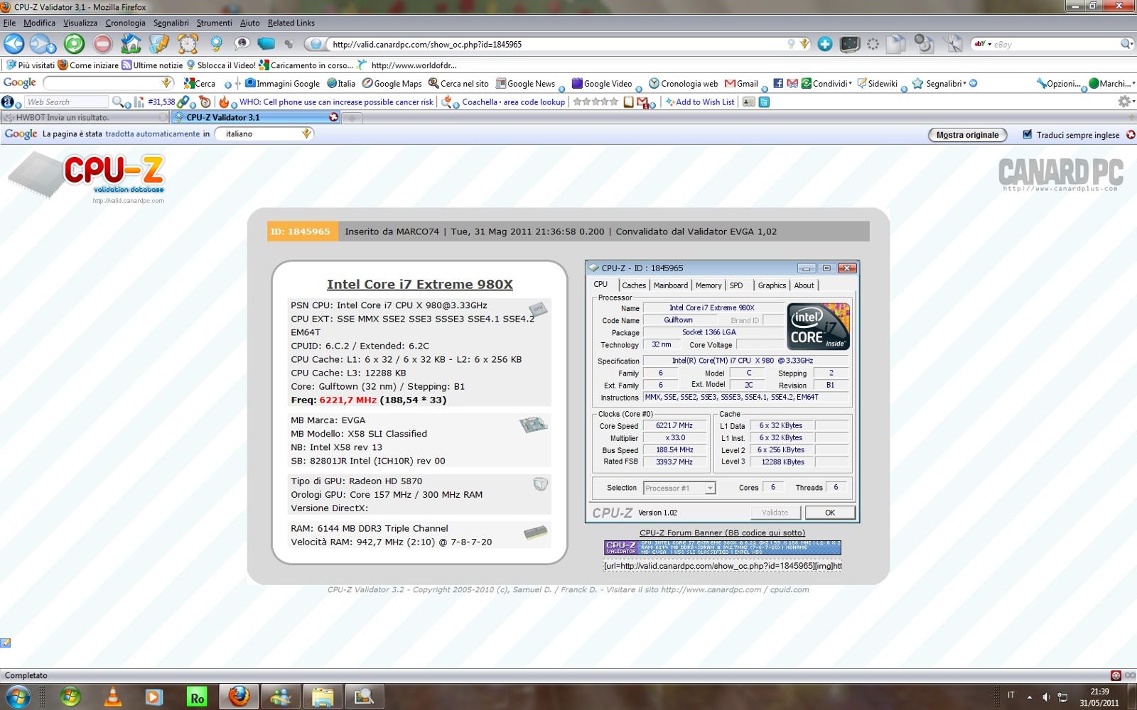Click the alarm clock History icon
1137x710 pixels.
pyautogui.click(x=188, y=44)
